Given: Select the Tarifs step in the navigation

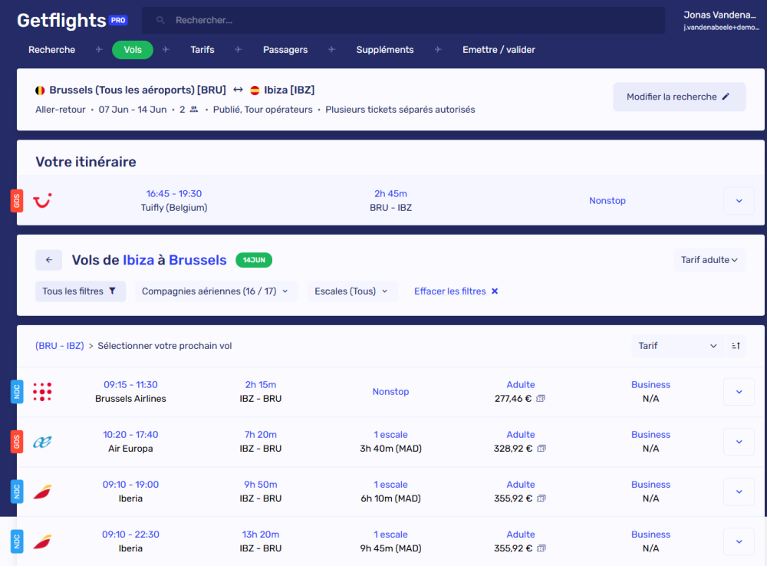Looking at the screenshot, I should point(202,49).
